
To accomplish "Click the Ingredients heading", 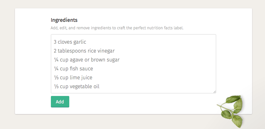I will pos(64,20).
